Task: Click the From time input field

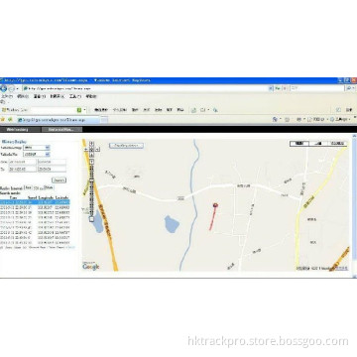Action: [52, 162]
